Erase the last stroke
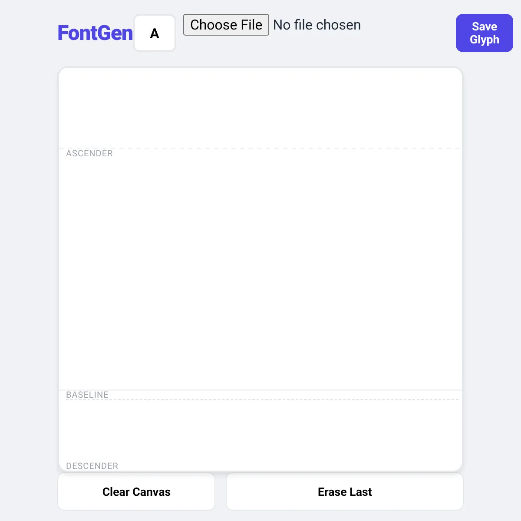521x521 pixels. 345,491
